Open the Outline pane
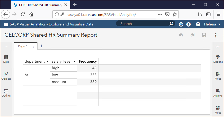Screen dimensions: 224x117 6,93
